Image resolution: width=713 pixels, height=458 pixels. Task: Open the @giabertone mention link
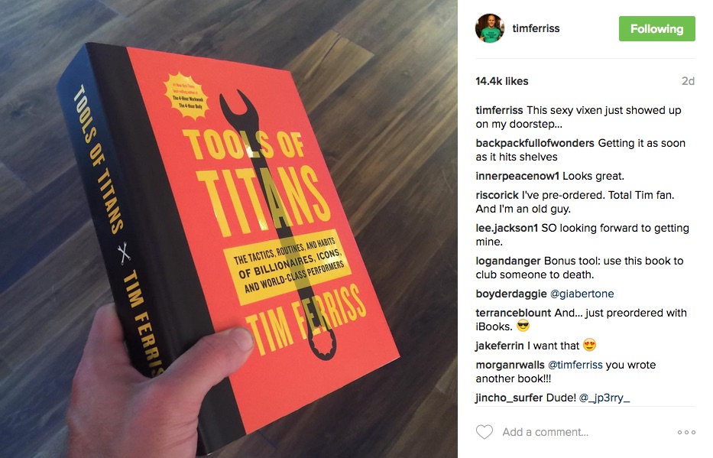(x=582, y=294)
